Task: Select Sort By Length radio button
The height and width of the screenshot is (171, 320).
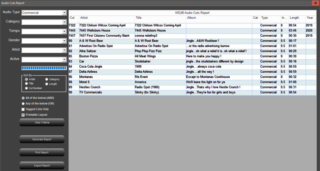Action: 47,84
